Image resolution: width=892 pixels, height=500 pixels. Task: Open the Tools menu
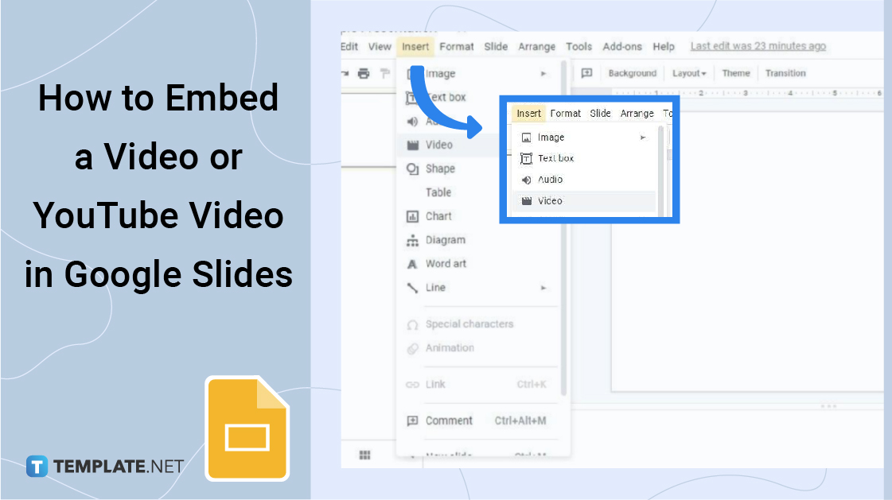click(578, 47)
